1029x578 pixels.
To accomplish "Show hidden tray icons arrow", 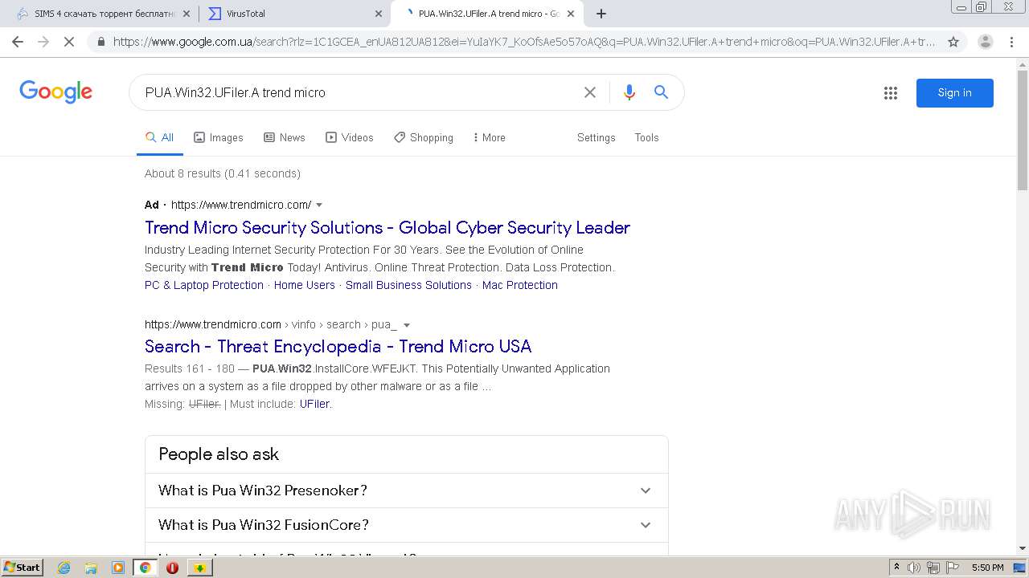I will tap(897, 568).
